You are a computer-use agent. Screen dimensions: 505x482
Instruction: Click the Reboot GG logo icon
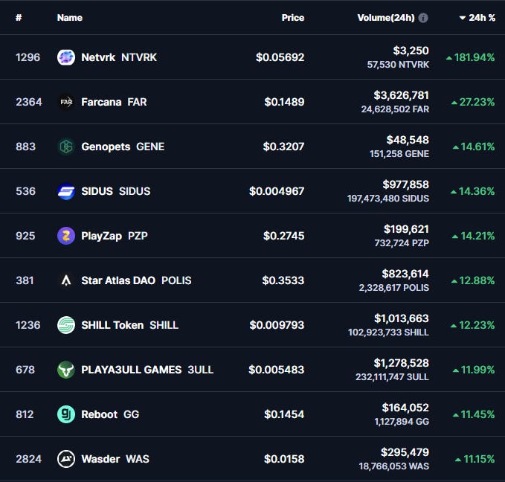coord(66,414)
